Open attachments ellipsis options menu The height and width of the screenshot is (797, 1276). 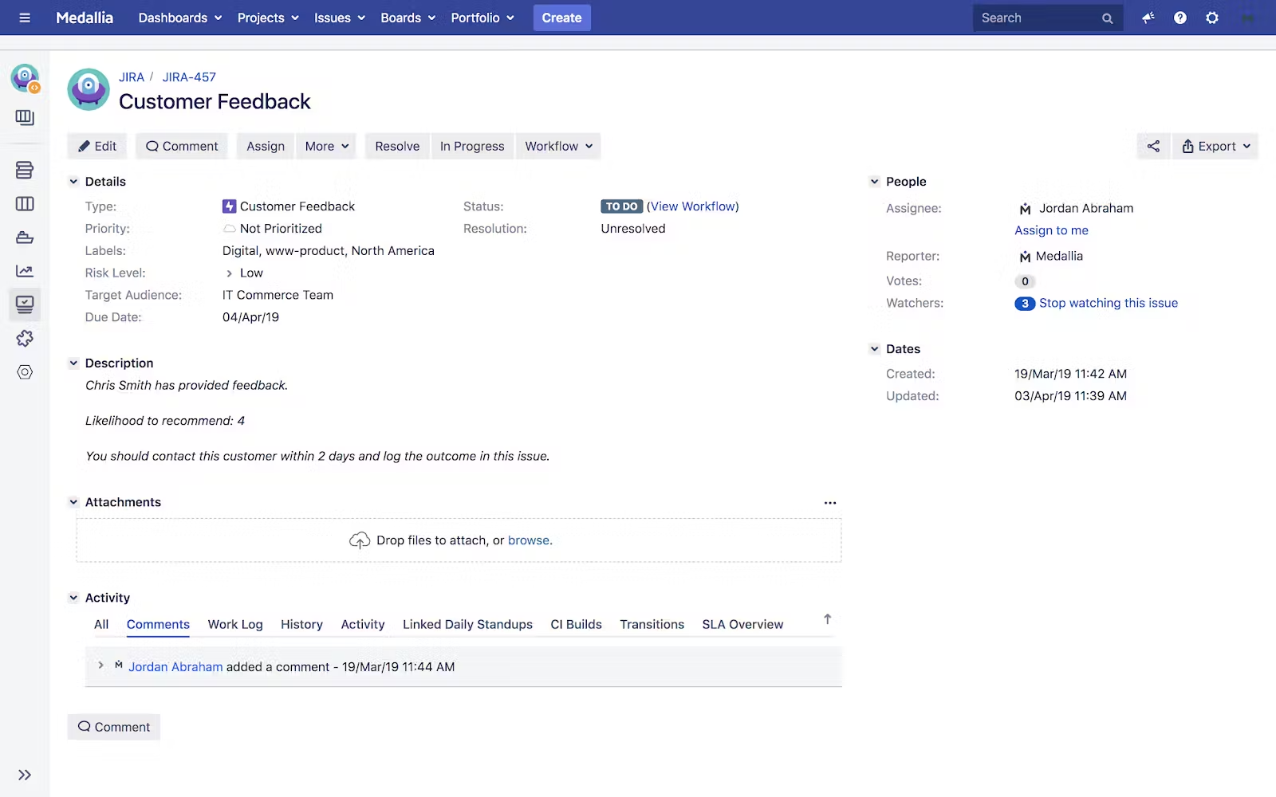coord(830,503)
